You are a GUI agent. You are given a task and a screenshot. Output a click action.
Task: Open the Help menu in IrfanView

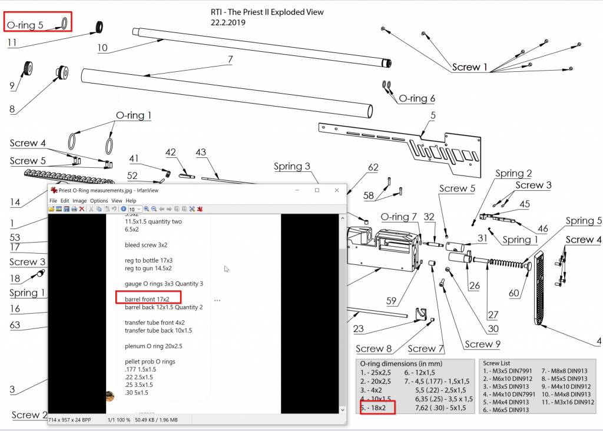pos(131,200)
